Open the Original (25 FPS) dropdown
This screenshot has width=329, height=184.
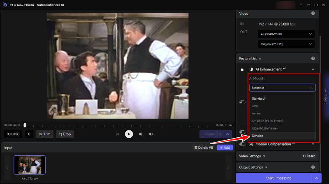286,44
